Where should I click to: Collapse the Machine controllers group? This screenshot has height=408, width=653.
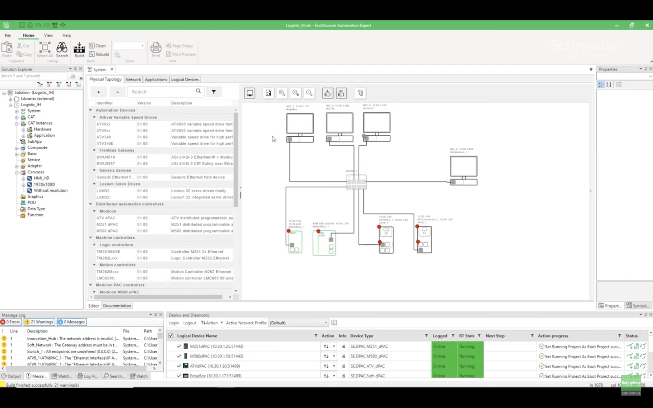(x=91, y=237)
